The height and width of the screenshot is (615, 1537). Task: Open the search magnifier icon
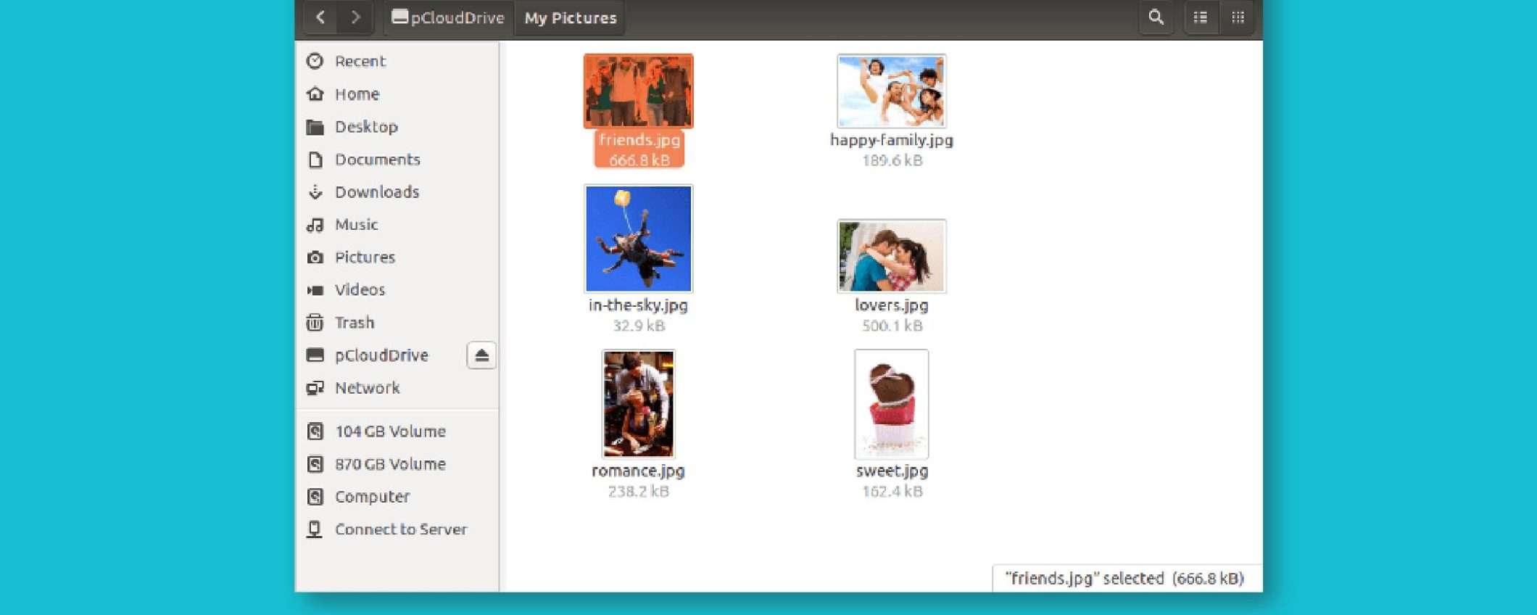(x=1156, y=17)
